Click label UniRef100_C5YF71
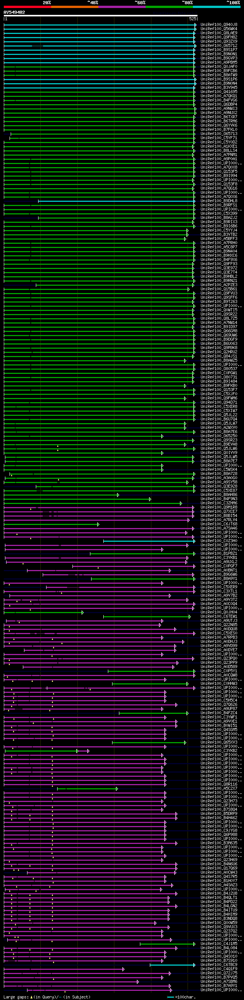The image size is (244, 1000). 219,138
